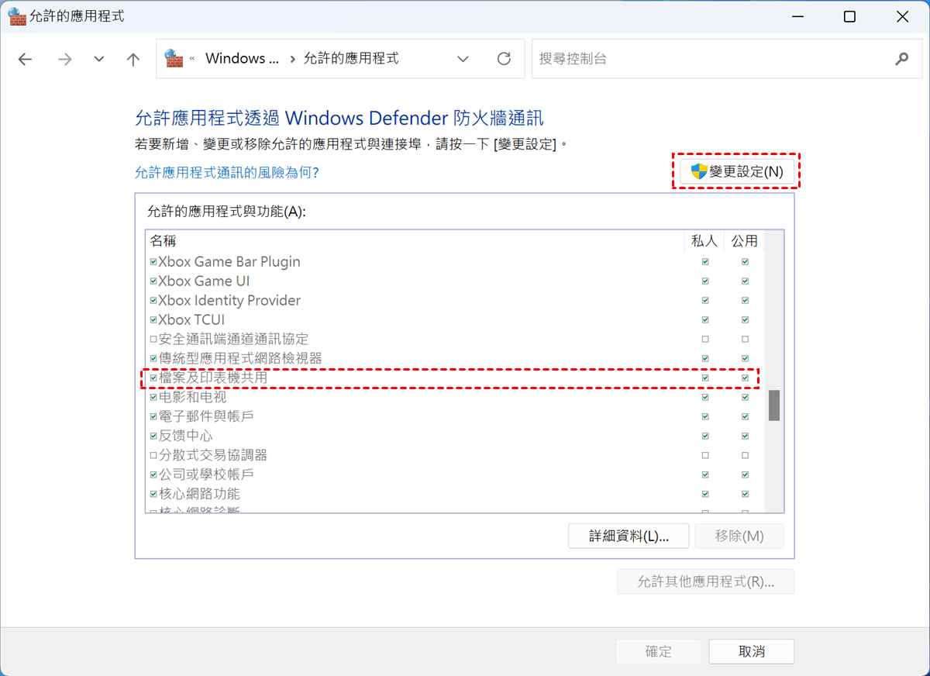Toggle 电影和电视 private checkbox

click(x=705, y=397)
